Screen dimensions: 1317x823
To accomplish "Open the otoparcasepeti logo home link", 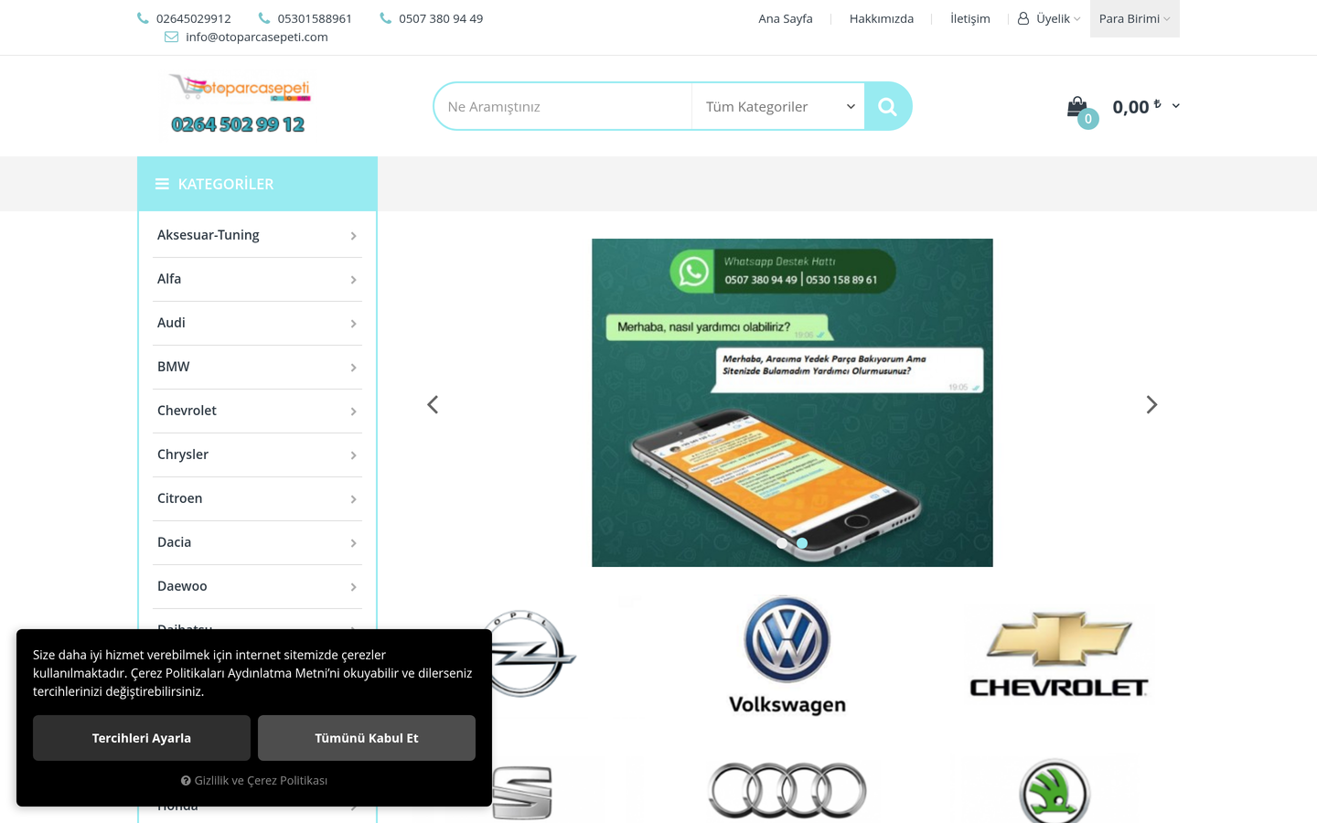I will click(240, 104).
